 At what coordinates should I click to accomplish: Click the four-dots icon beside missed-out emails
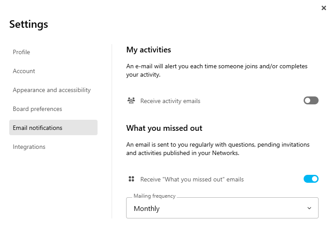[131, 179]
